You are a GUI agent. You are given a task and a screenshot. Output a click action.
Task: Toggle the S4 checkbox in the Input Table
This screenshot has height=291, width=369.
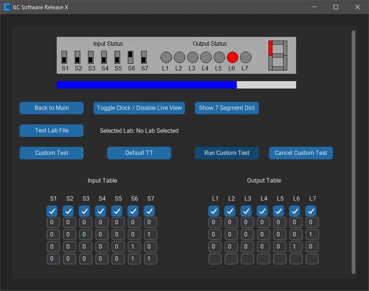pyautogui.click(x=100, y=211)
